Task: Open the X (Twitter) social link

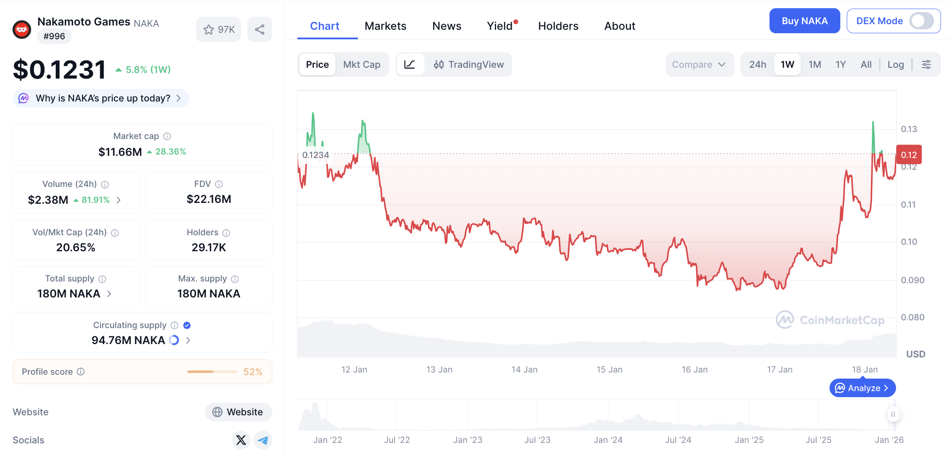Action: (241, 440)
